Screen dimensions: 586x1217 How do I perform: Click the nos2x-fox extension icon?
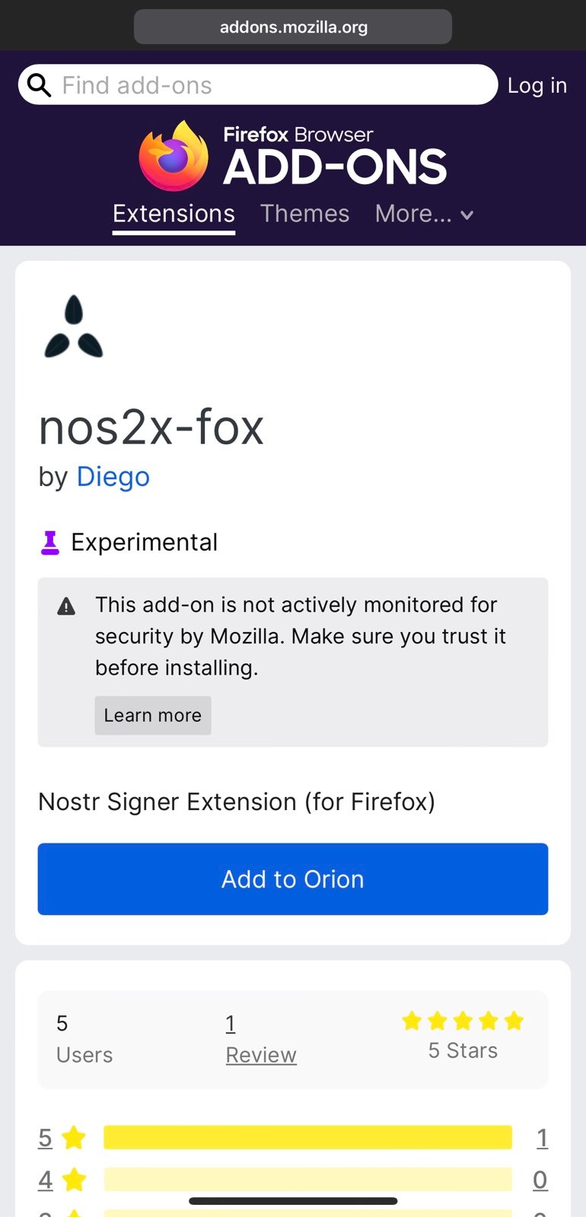[74, 326]
